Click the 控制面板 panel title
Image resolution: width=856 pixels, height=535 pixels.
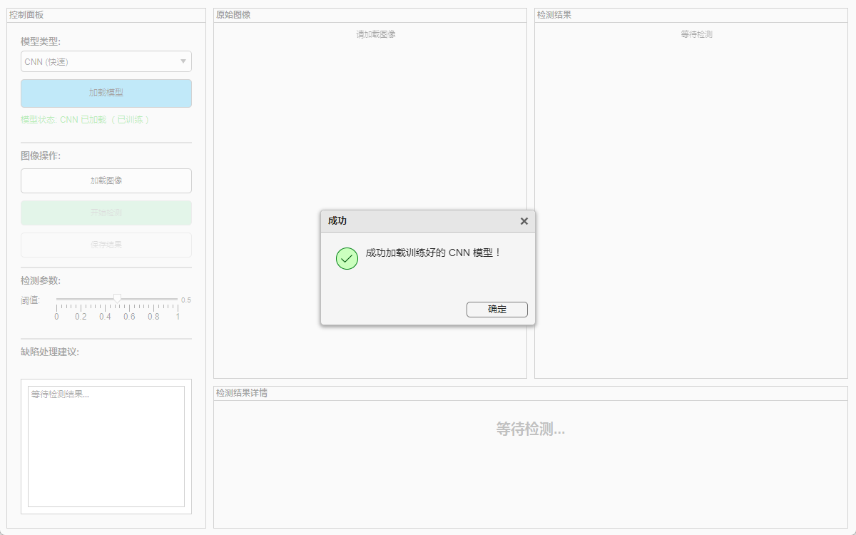26,14
